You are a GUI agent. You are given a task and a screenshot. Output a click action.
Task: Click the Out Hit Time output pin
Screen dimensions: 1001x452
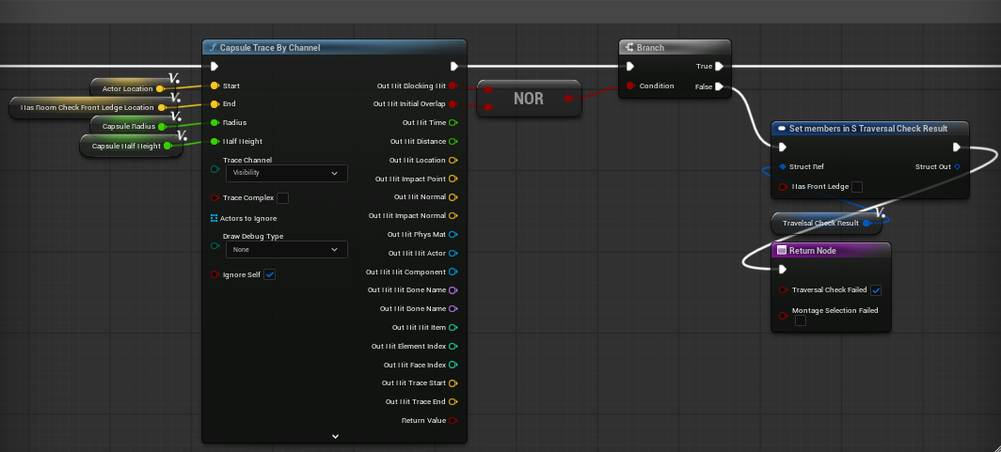[453, 122]
